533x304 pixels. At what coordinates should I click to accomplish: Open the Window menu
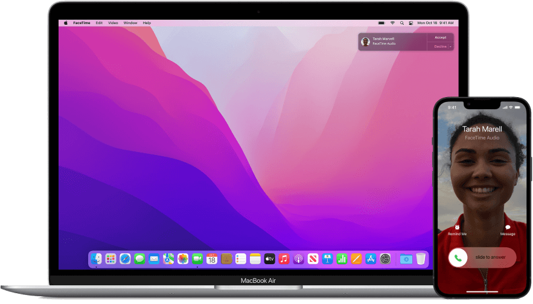tap(130, 23)
